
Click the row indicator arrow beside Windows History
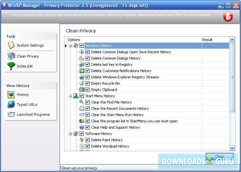click(x=66, y=46)
